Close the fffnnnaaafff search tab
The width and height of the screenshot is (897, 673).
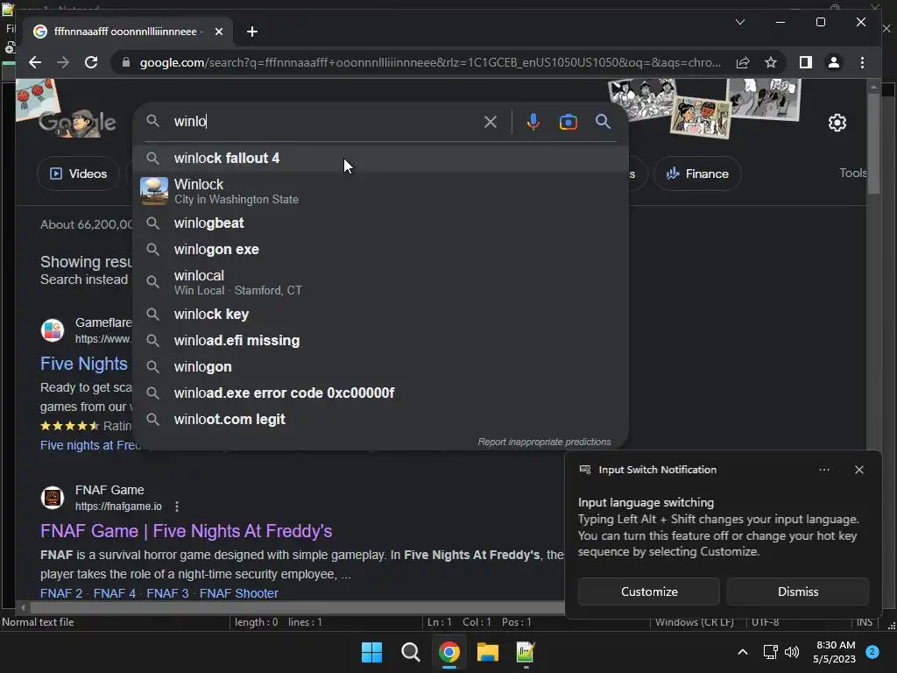[218, 32]
